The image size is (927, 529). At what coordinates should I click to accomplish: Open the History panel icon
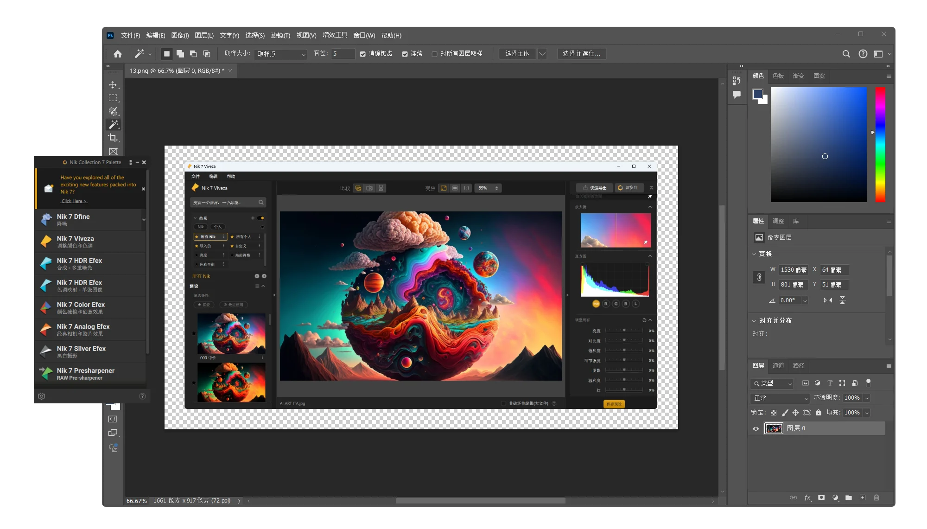coord(737,81)
